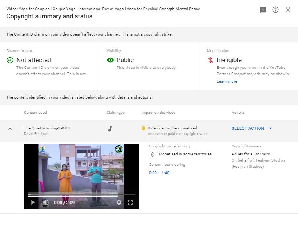The image size is (298, 232).
Task: Jump to the 0:00 – 1:48 timestamp link
Action: click(159, 173)
